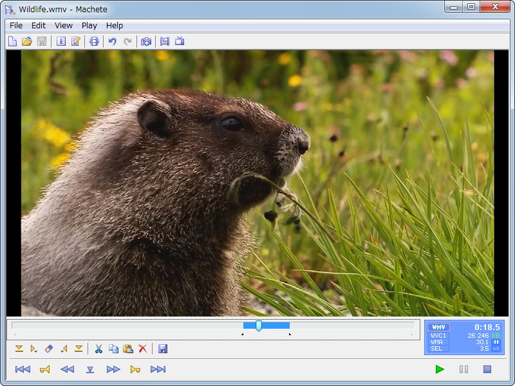Delete the selected fragment
This screenshot has width=515, height=386.
(143, 349)
